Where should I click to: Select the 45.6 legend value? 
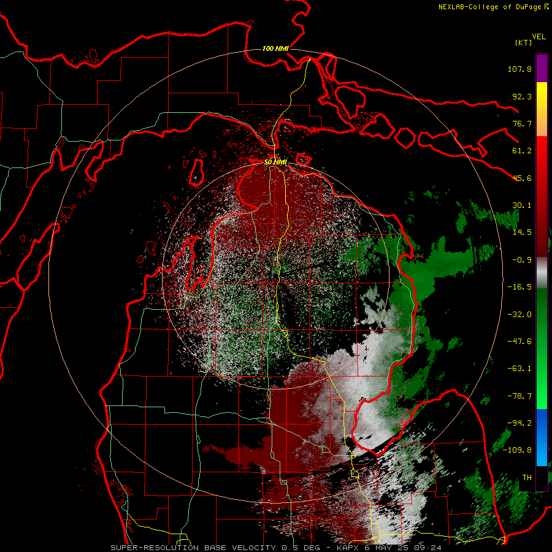pos(522,178)
